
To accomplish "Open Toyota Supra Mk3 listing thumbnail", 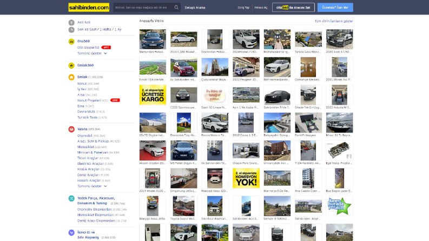I will coord(183,206).
